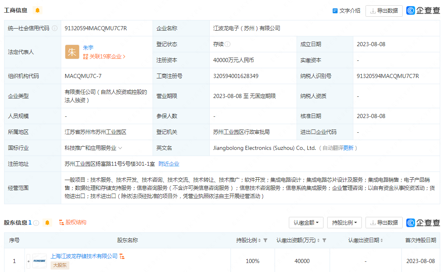Click registration authority 苏州工业园区行政审批局

coord(242,132)
